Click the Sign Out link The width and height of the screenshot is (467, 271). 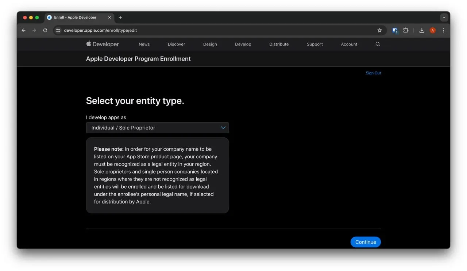[x=373, y=73]
